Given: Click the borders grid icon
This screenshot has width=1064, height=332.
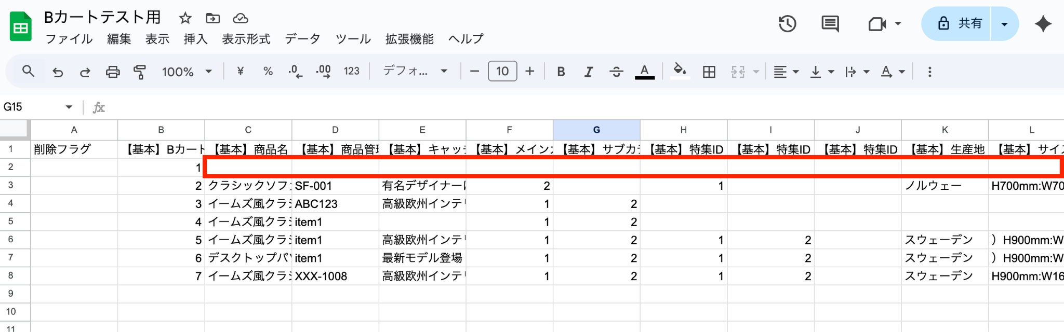Looking at the screenshot, I should tap(709, 72).
